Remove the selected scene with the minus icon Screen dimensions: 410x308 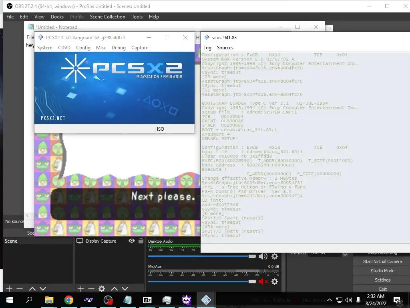tap(20, 289)
